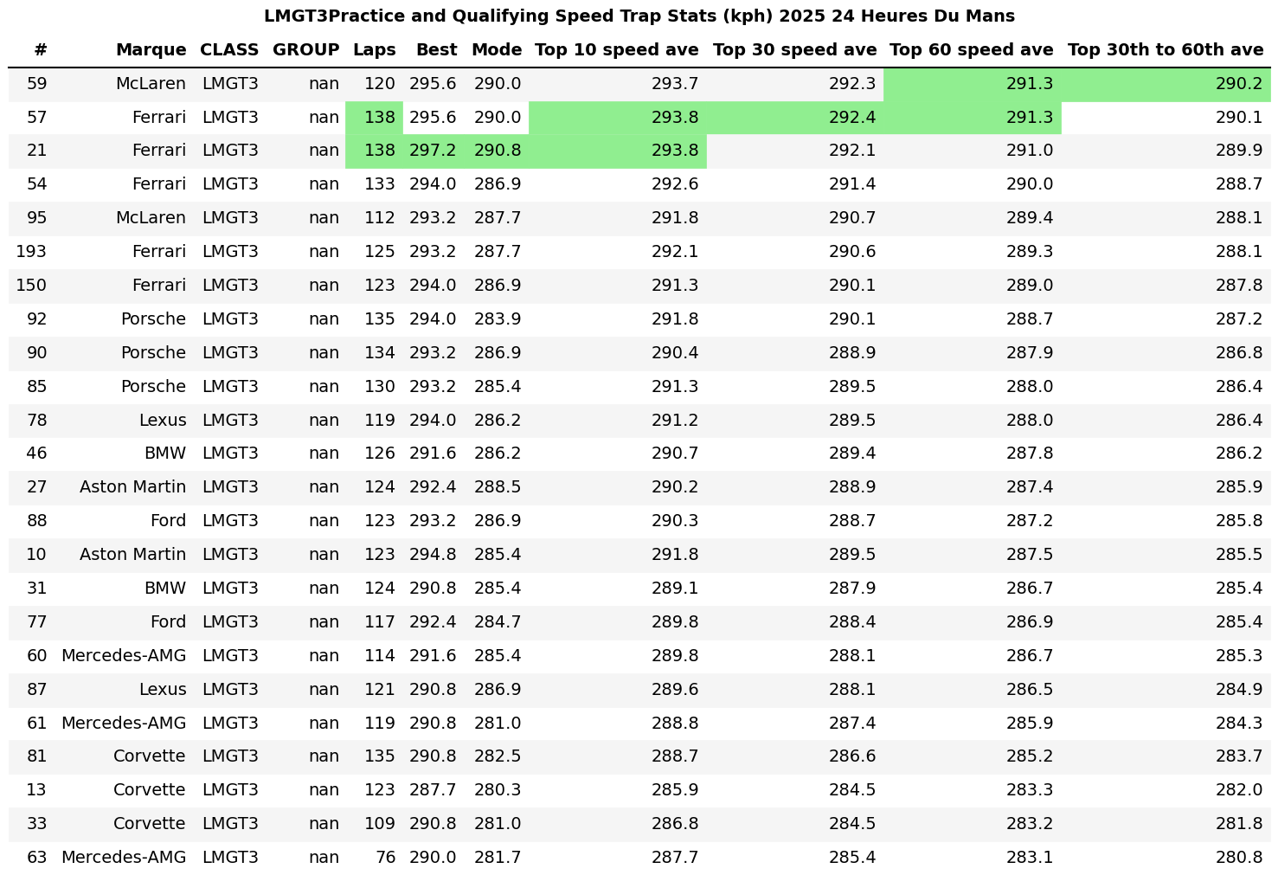Click the Top 60 speed ave header
This screenshot has width=1278, height=875.
point(971,49)
